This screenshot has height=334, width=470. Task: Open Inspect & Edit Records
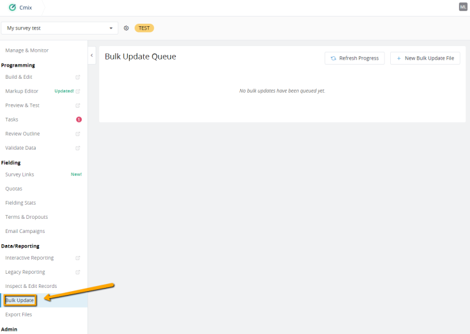pos(31,286)
